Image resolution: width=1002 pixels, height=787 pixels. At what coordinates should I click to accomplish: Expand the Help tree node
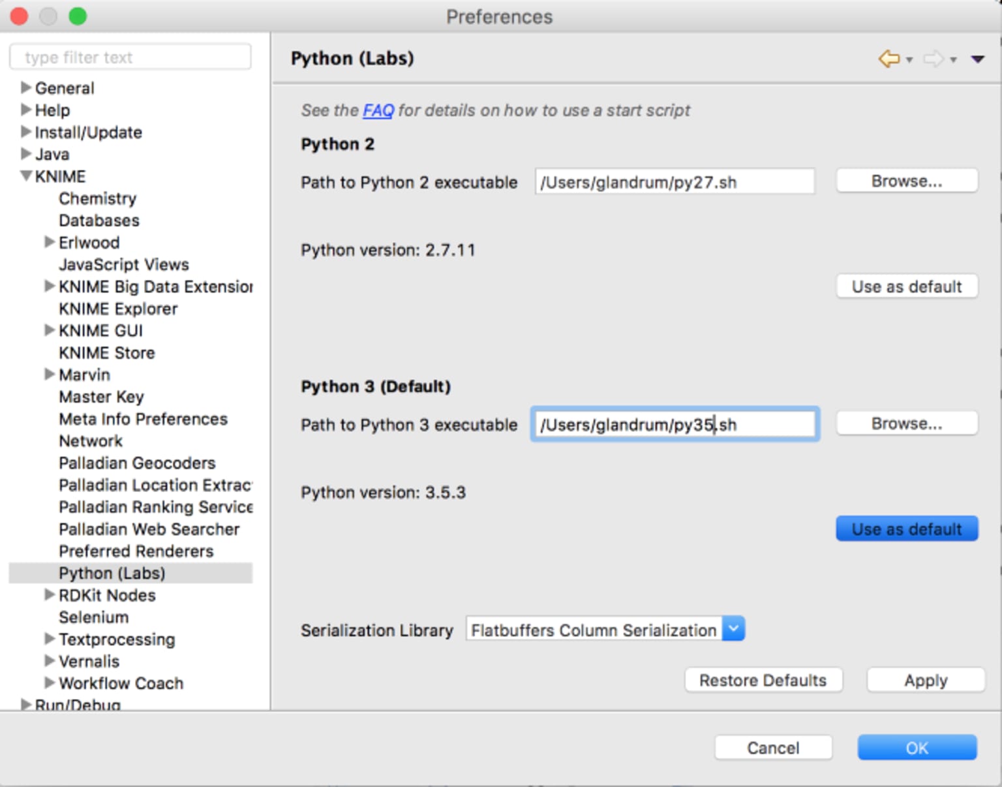click(x=26, y=109)
